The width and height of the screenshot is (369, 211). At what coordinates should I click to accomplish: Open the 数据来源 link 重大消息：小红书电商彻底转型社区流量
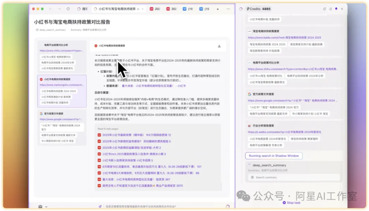154,86
